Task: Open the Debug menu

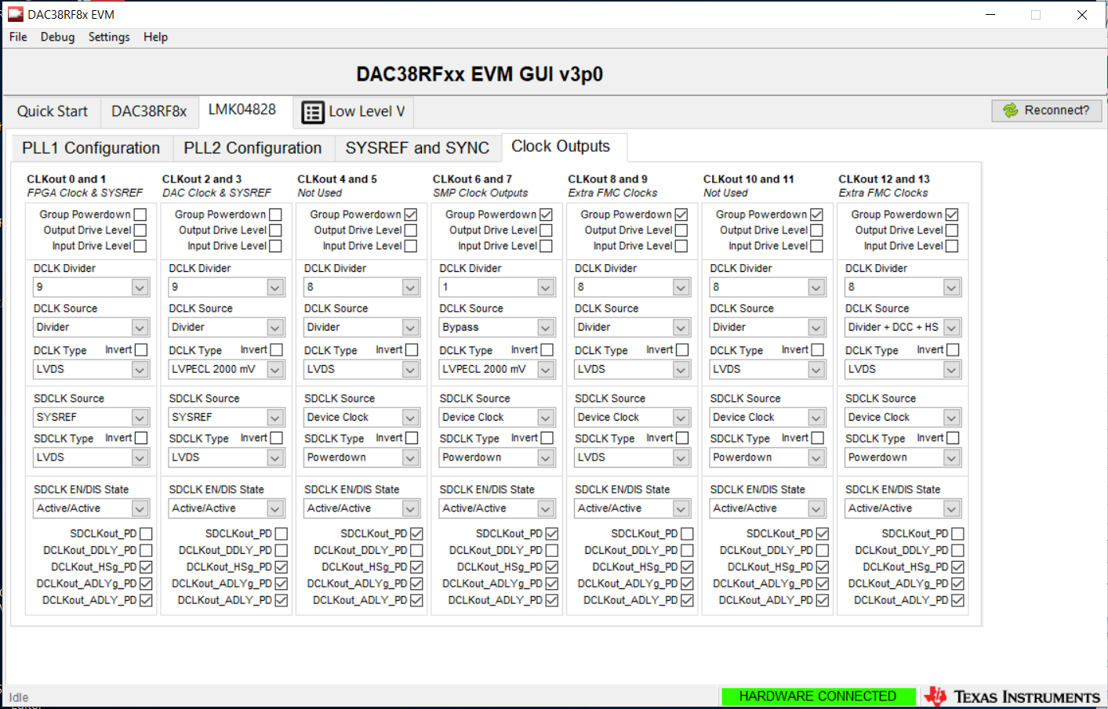Action: [57, 37]
